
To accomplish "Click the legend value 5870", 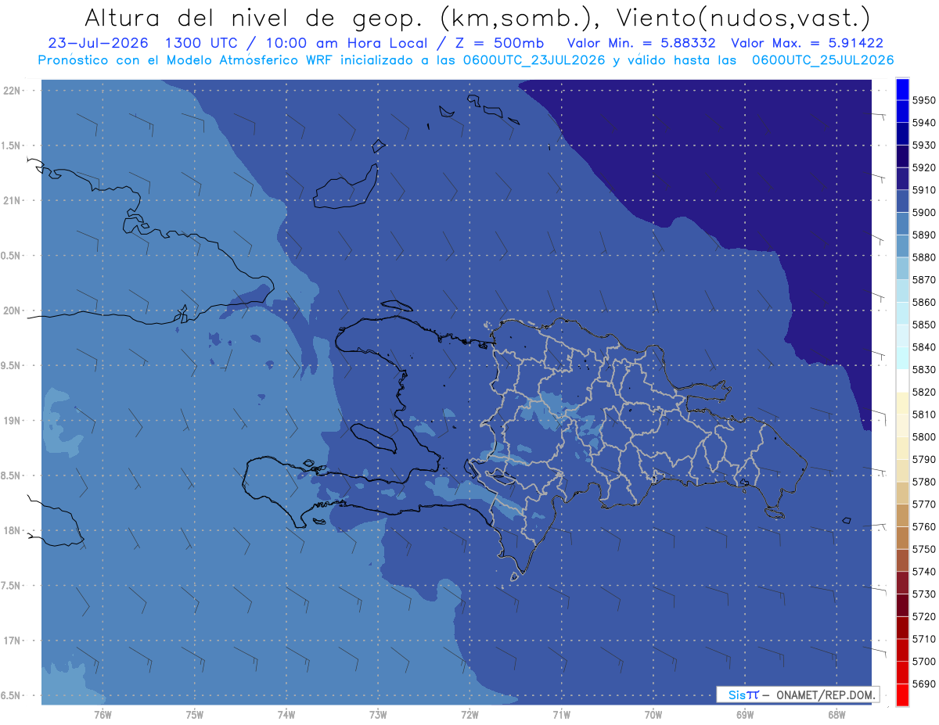I will coord(923,279).
